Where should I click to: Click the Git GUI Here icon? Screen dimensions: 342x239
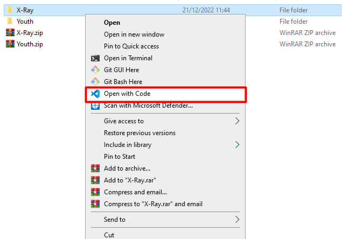pos(95,70)
